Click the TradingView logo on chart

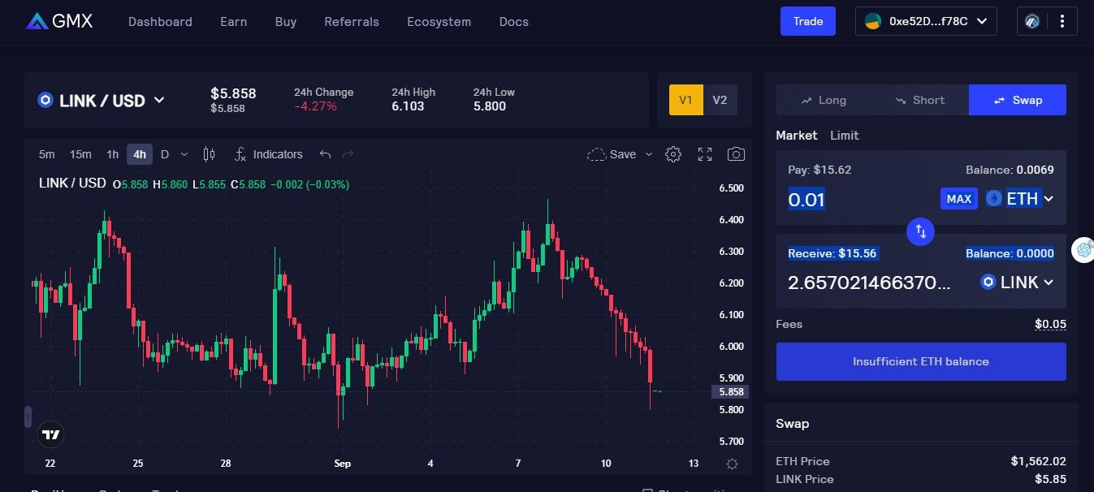[x=51, y=435]
